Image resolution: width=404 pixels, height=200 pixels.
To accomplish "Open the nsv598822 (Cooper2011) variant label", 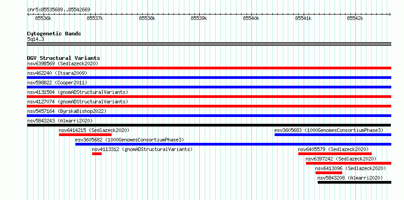I will [57, 83].
